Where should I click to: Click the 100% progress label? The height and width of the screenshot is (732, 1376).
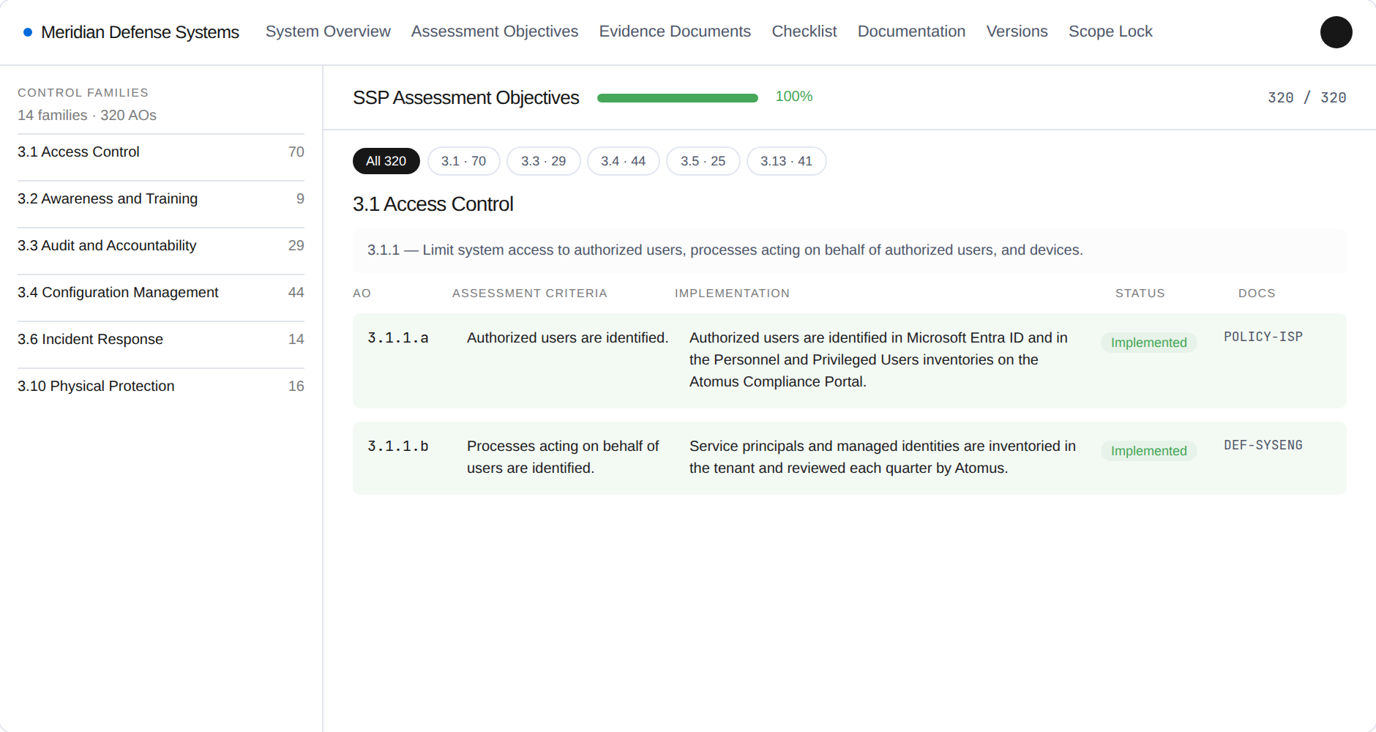(x=794, y=97)
